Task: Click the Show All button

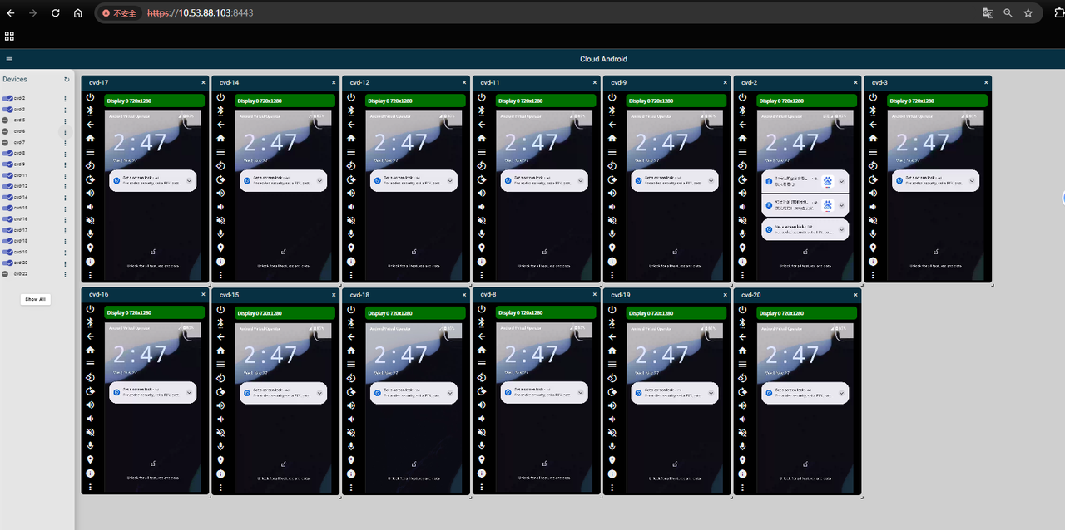Action: (36, 299)
